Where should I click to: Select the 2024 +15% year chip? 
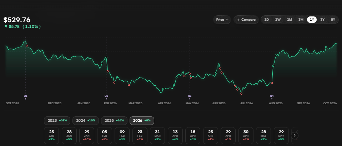[86, 120]
